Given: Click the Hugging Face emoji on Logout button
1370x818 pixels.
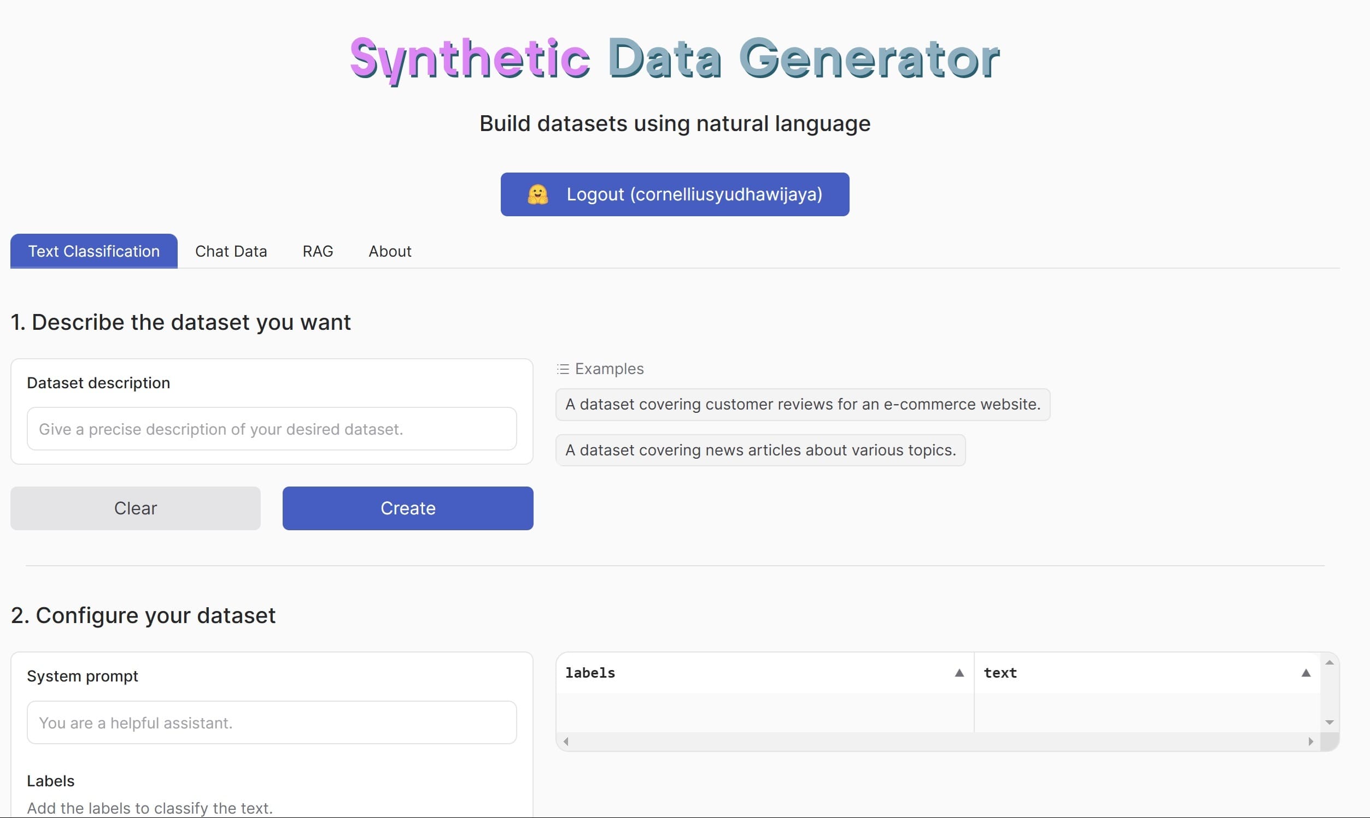Looking at the screenshot, I should (537, 194).
